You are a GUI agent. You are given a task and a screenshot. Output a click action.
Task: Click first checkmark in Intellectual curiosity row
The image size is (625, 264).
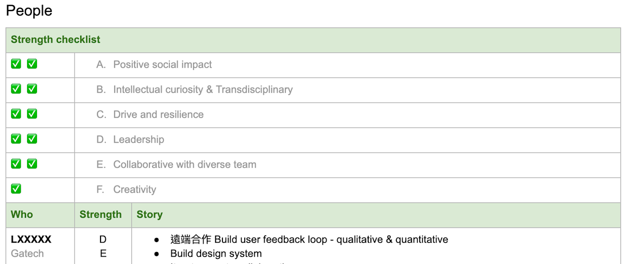click(x=16, y=89)
